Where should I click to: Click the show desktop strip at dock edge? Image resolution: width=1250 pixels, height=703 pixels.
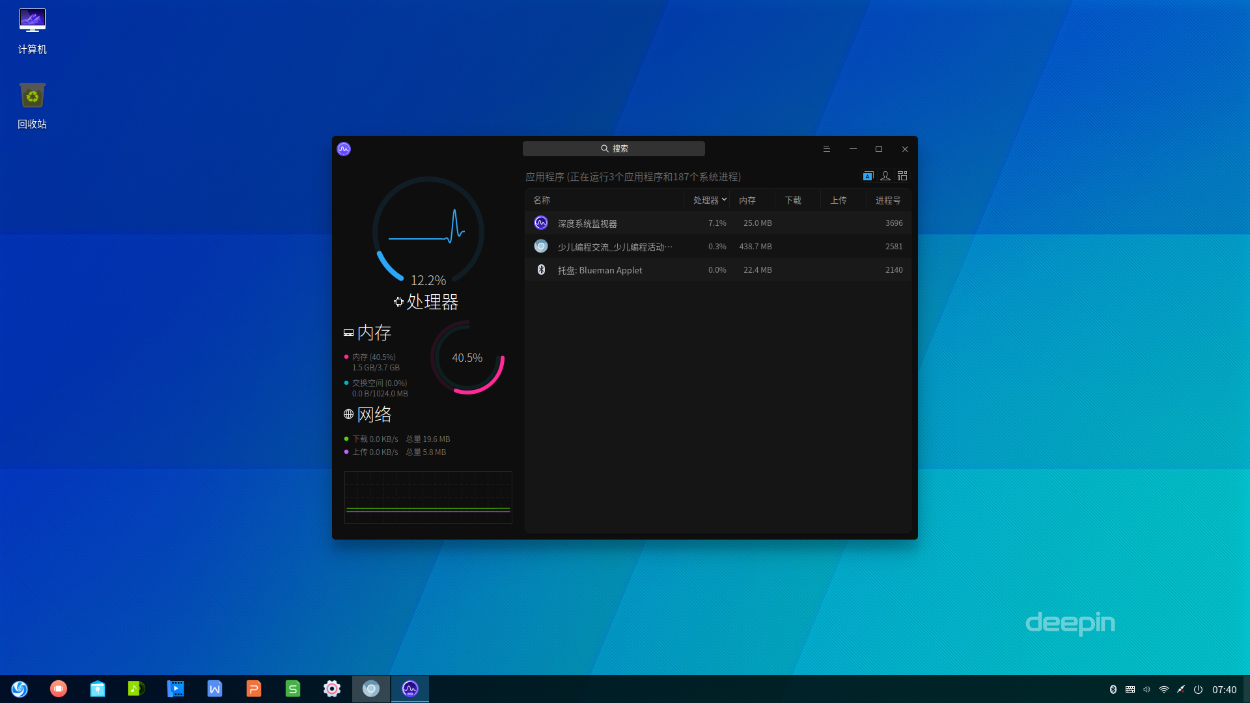(1247, 689)
